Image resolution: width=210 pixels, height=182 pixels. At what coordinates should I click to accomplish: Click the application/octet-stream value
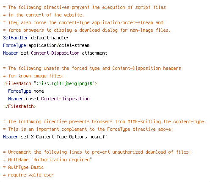click(59, 45)
